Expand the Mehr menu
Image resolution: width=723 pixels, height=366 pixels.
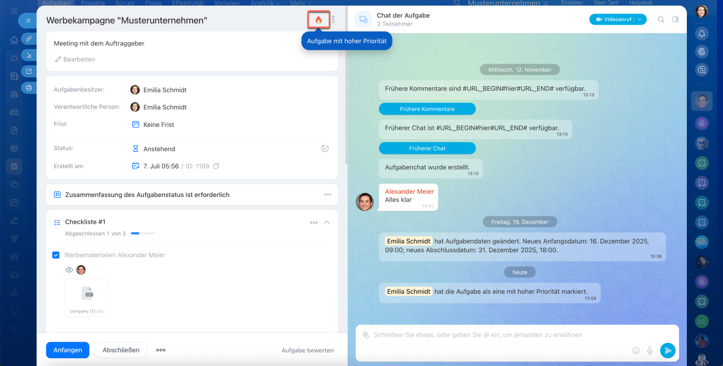click(300, 3)
